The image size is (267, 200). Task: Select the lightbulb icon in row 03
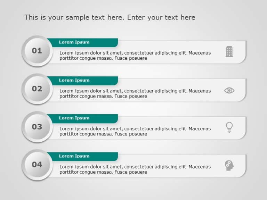229,127
